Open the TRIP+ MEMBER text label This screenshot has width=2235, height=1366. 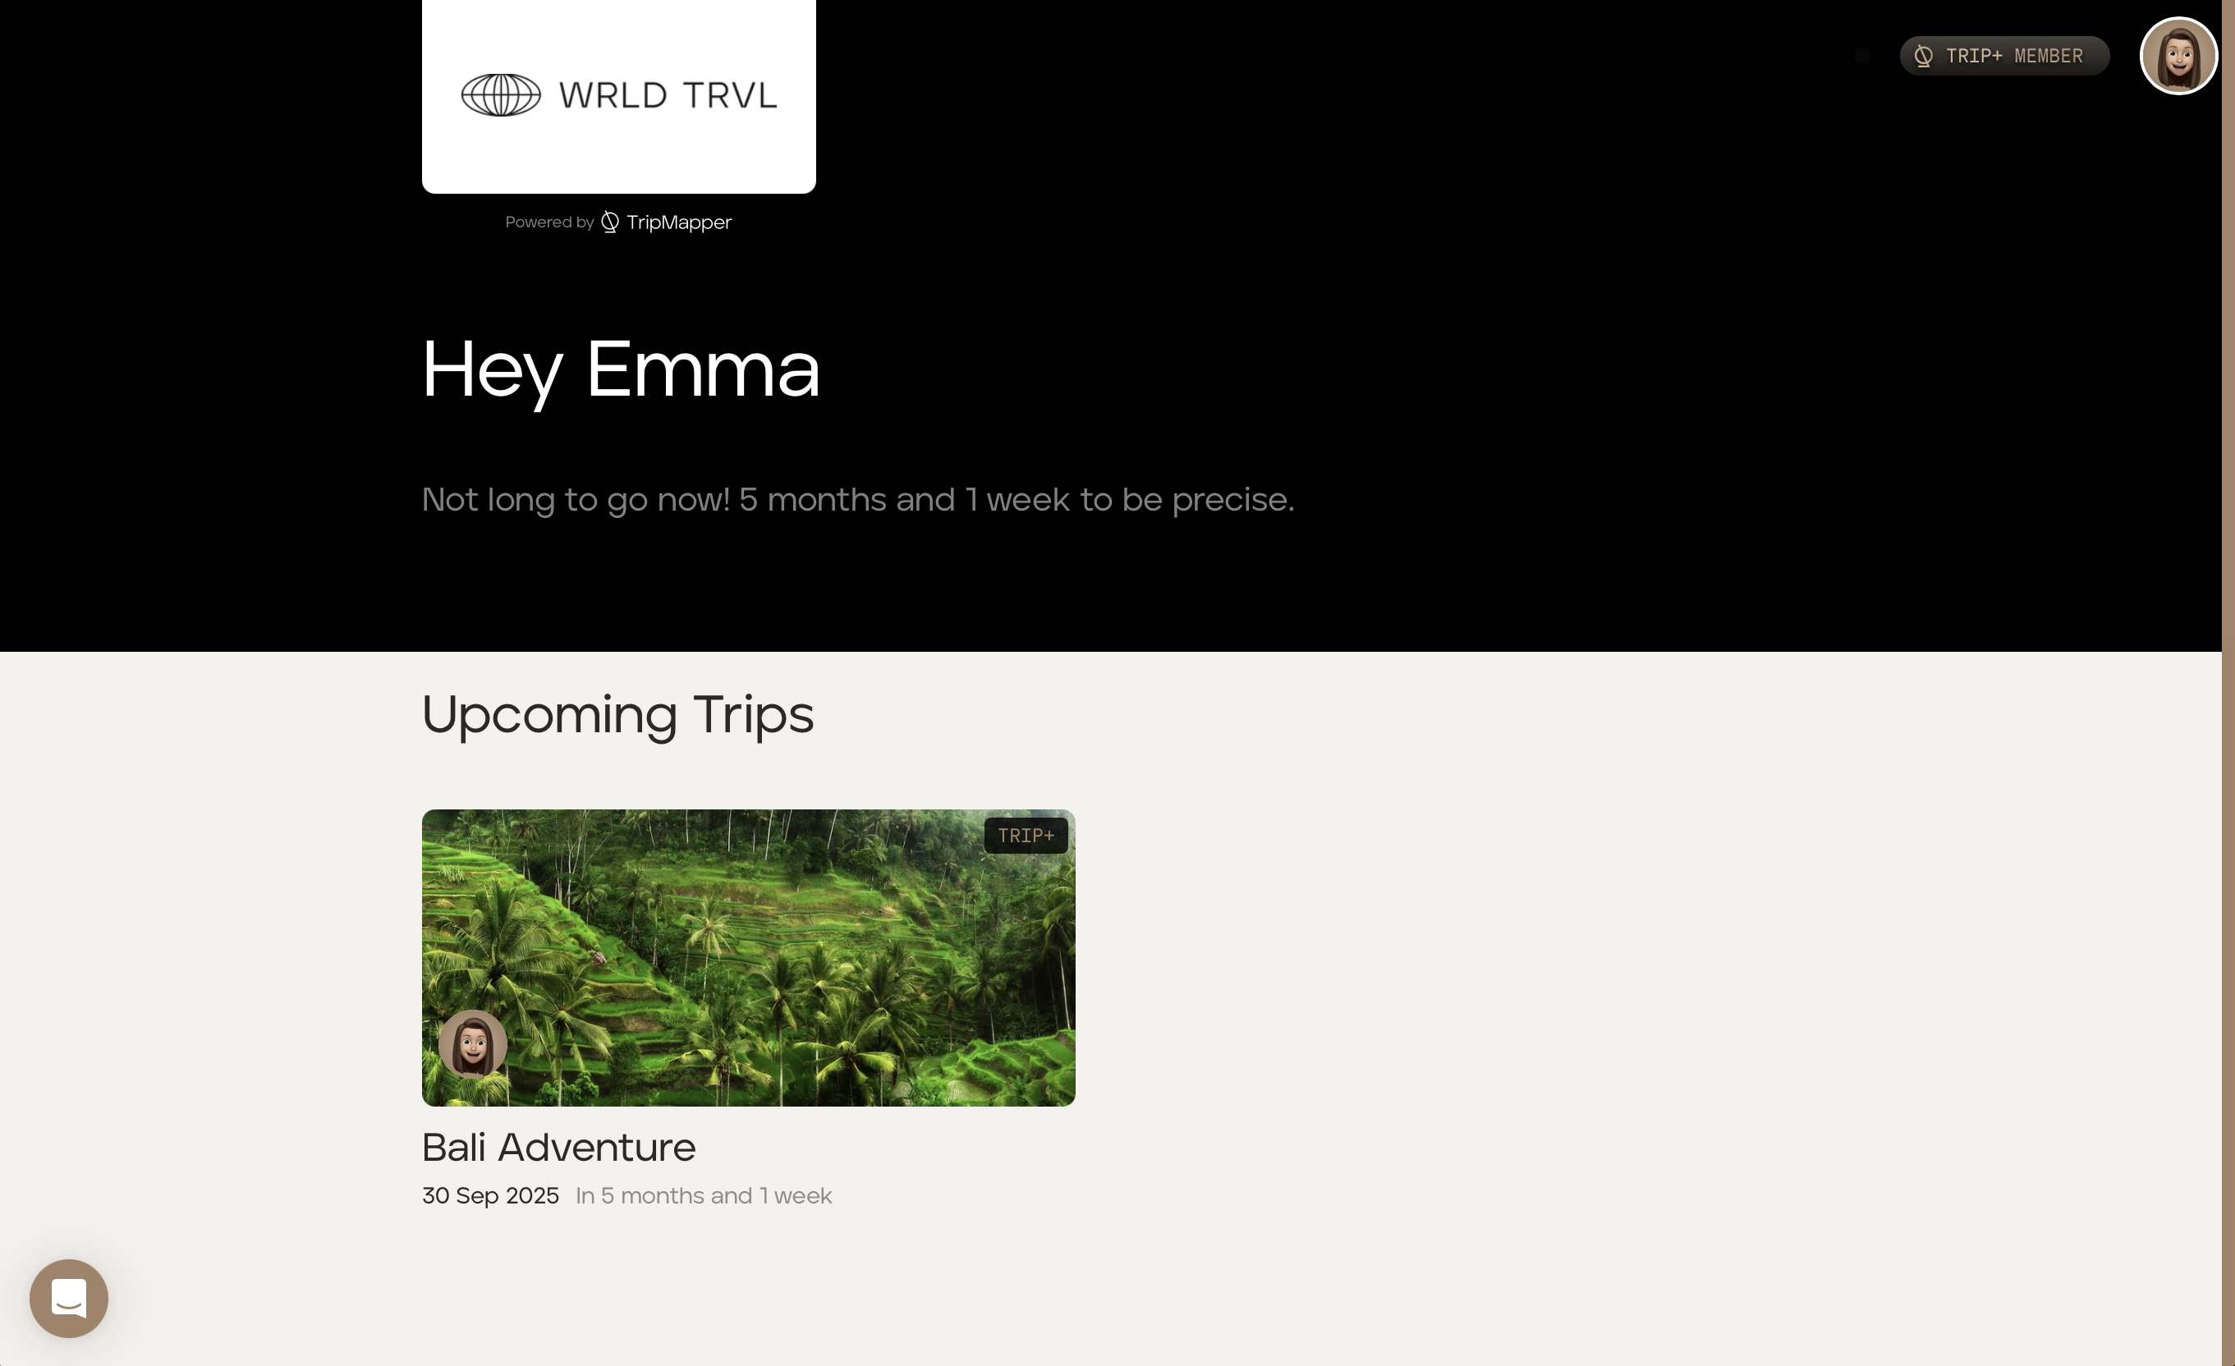tap(2015, 57)
